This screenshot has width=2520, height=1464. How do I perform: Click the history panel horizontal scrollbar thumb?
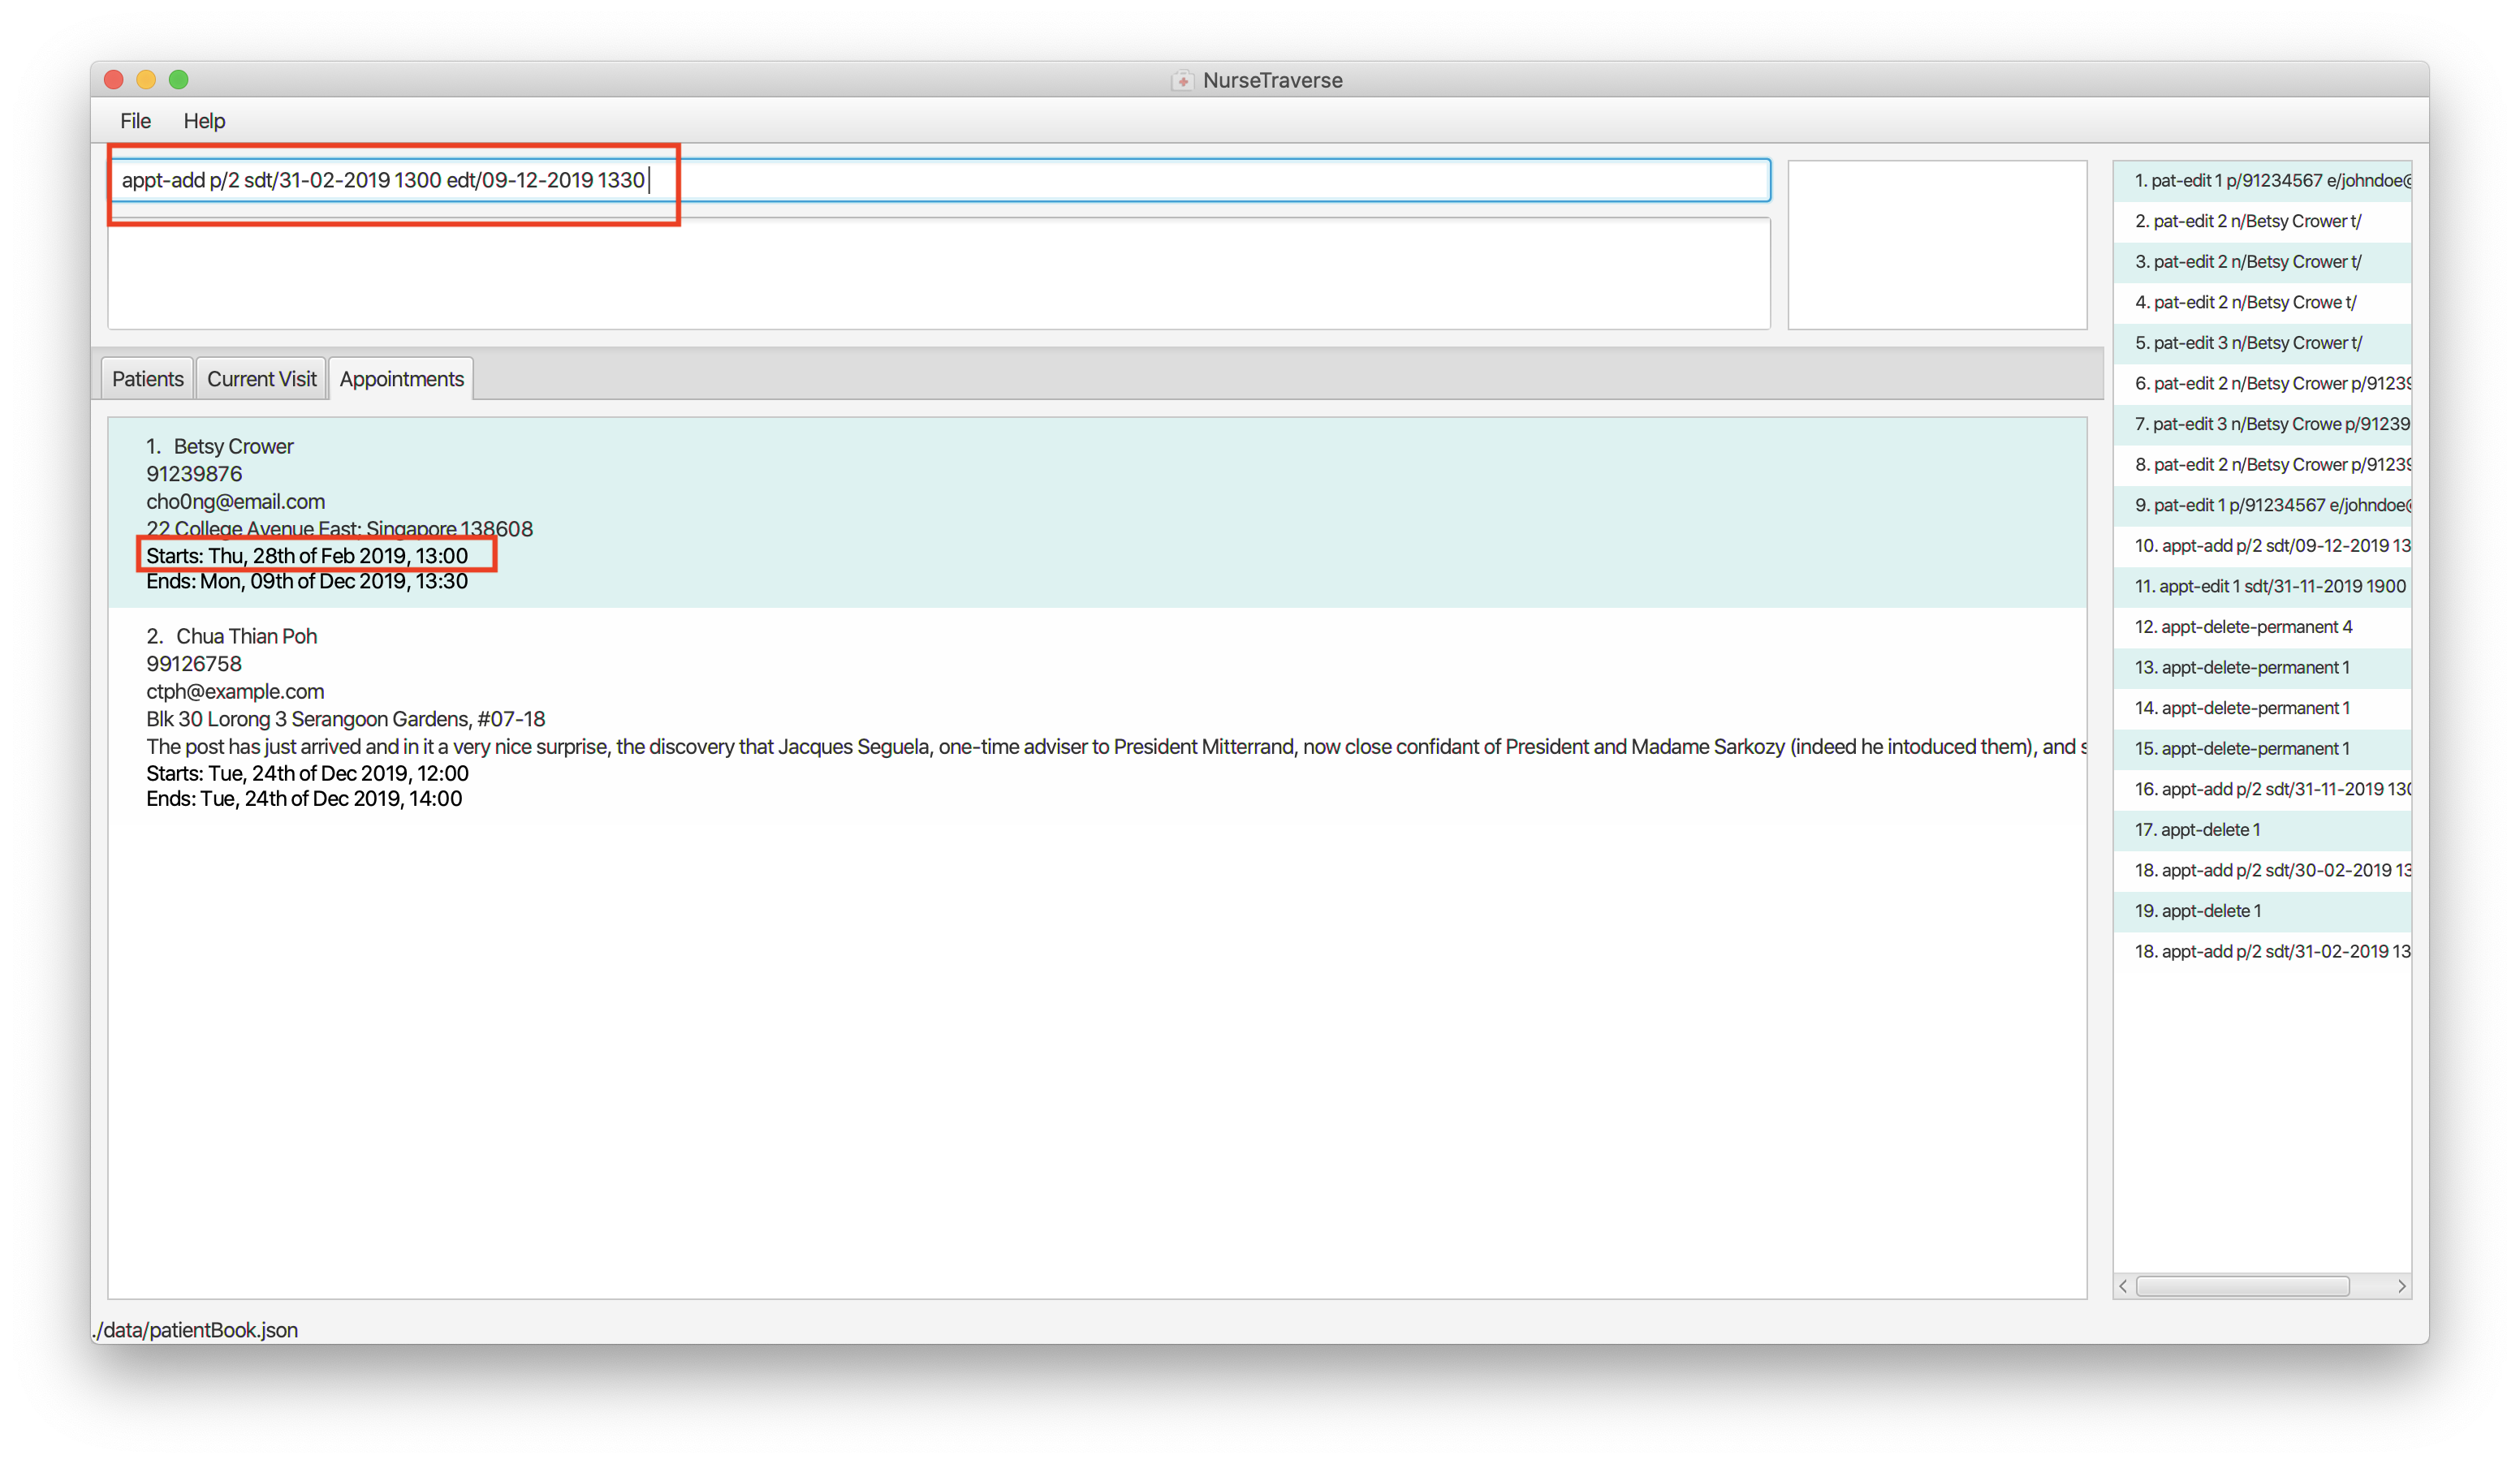point(2242,1286)
